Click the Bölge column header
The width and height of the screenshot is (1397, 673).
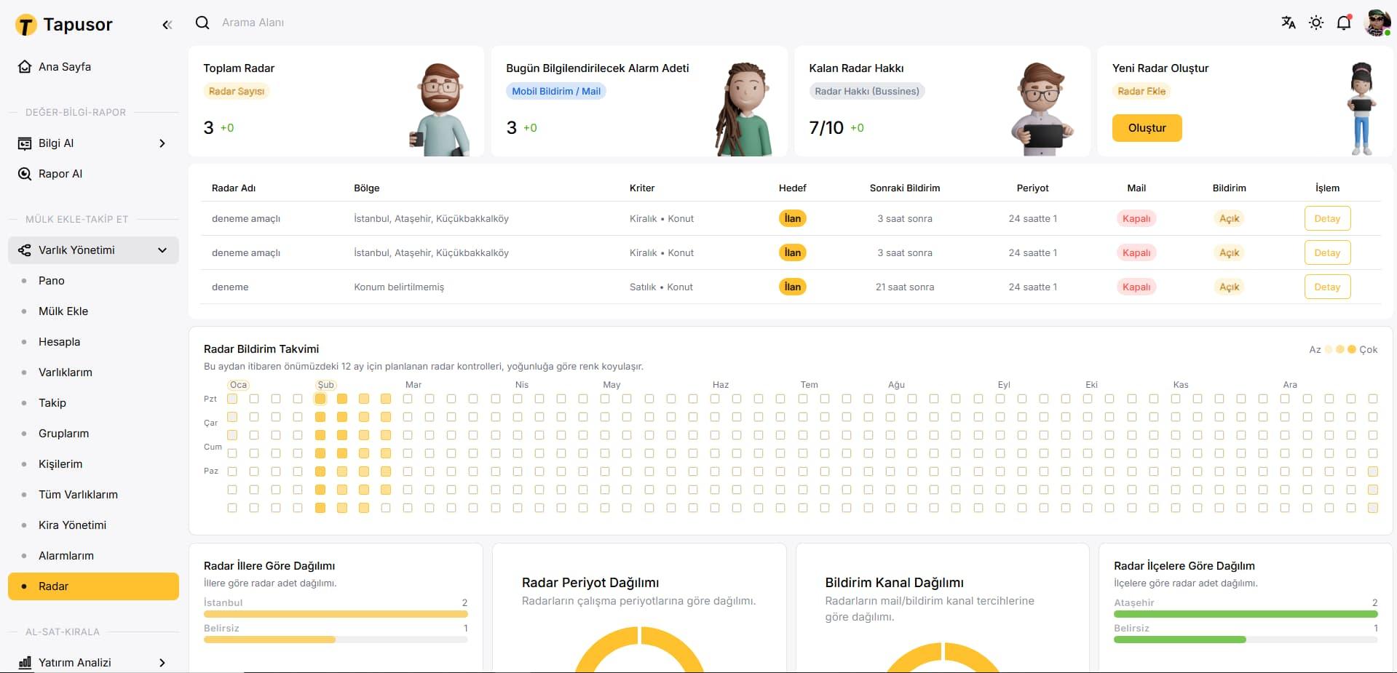point(367,188)
